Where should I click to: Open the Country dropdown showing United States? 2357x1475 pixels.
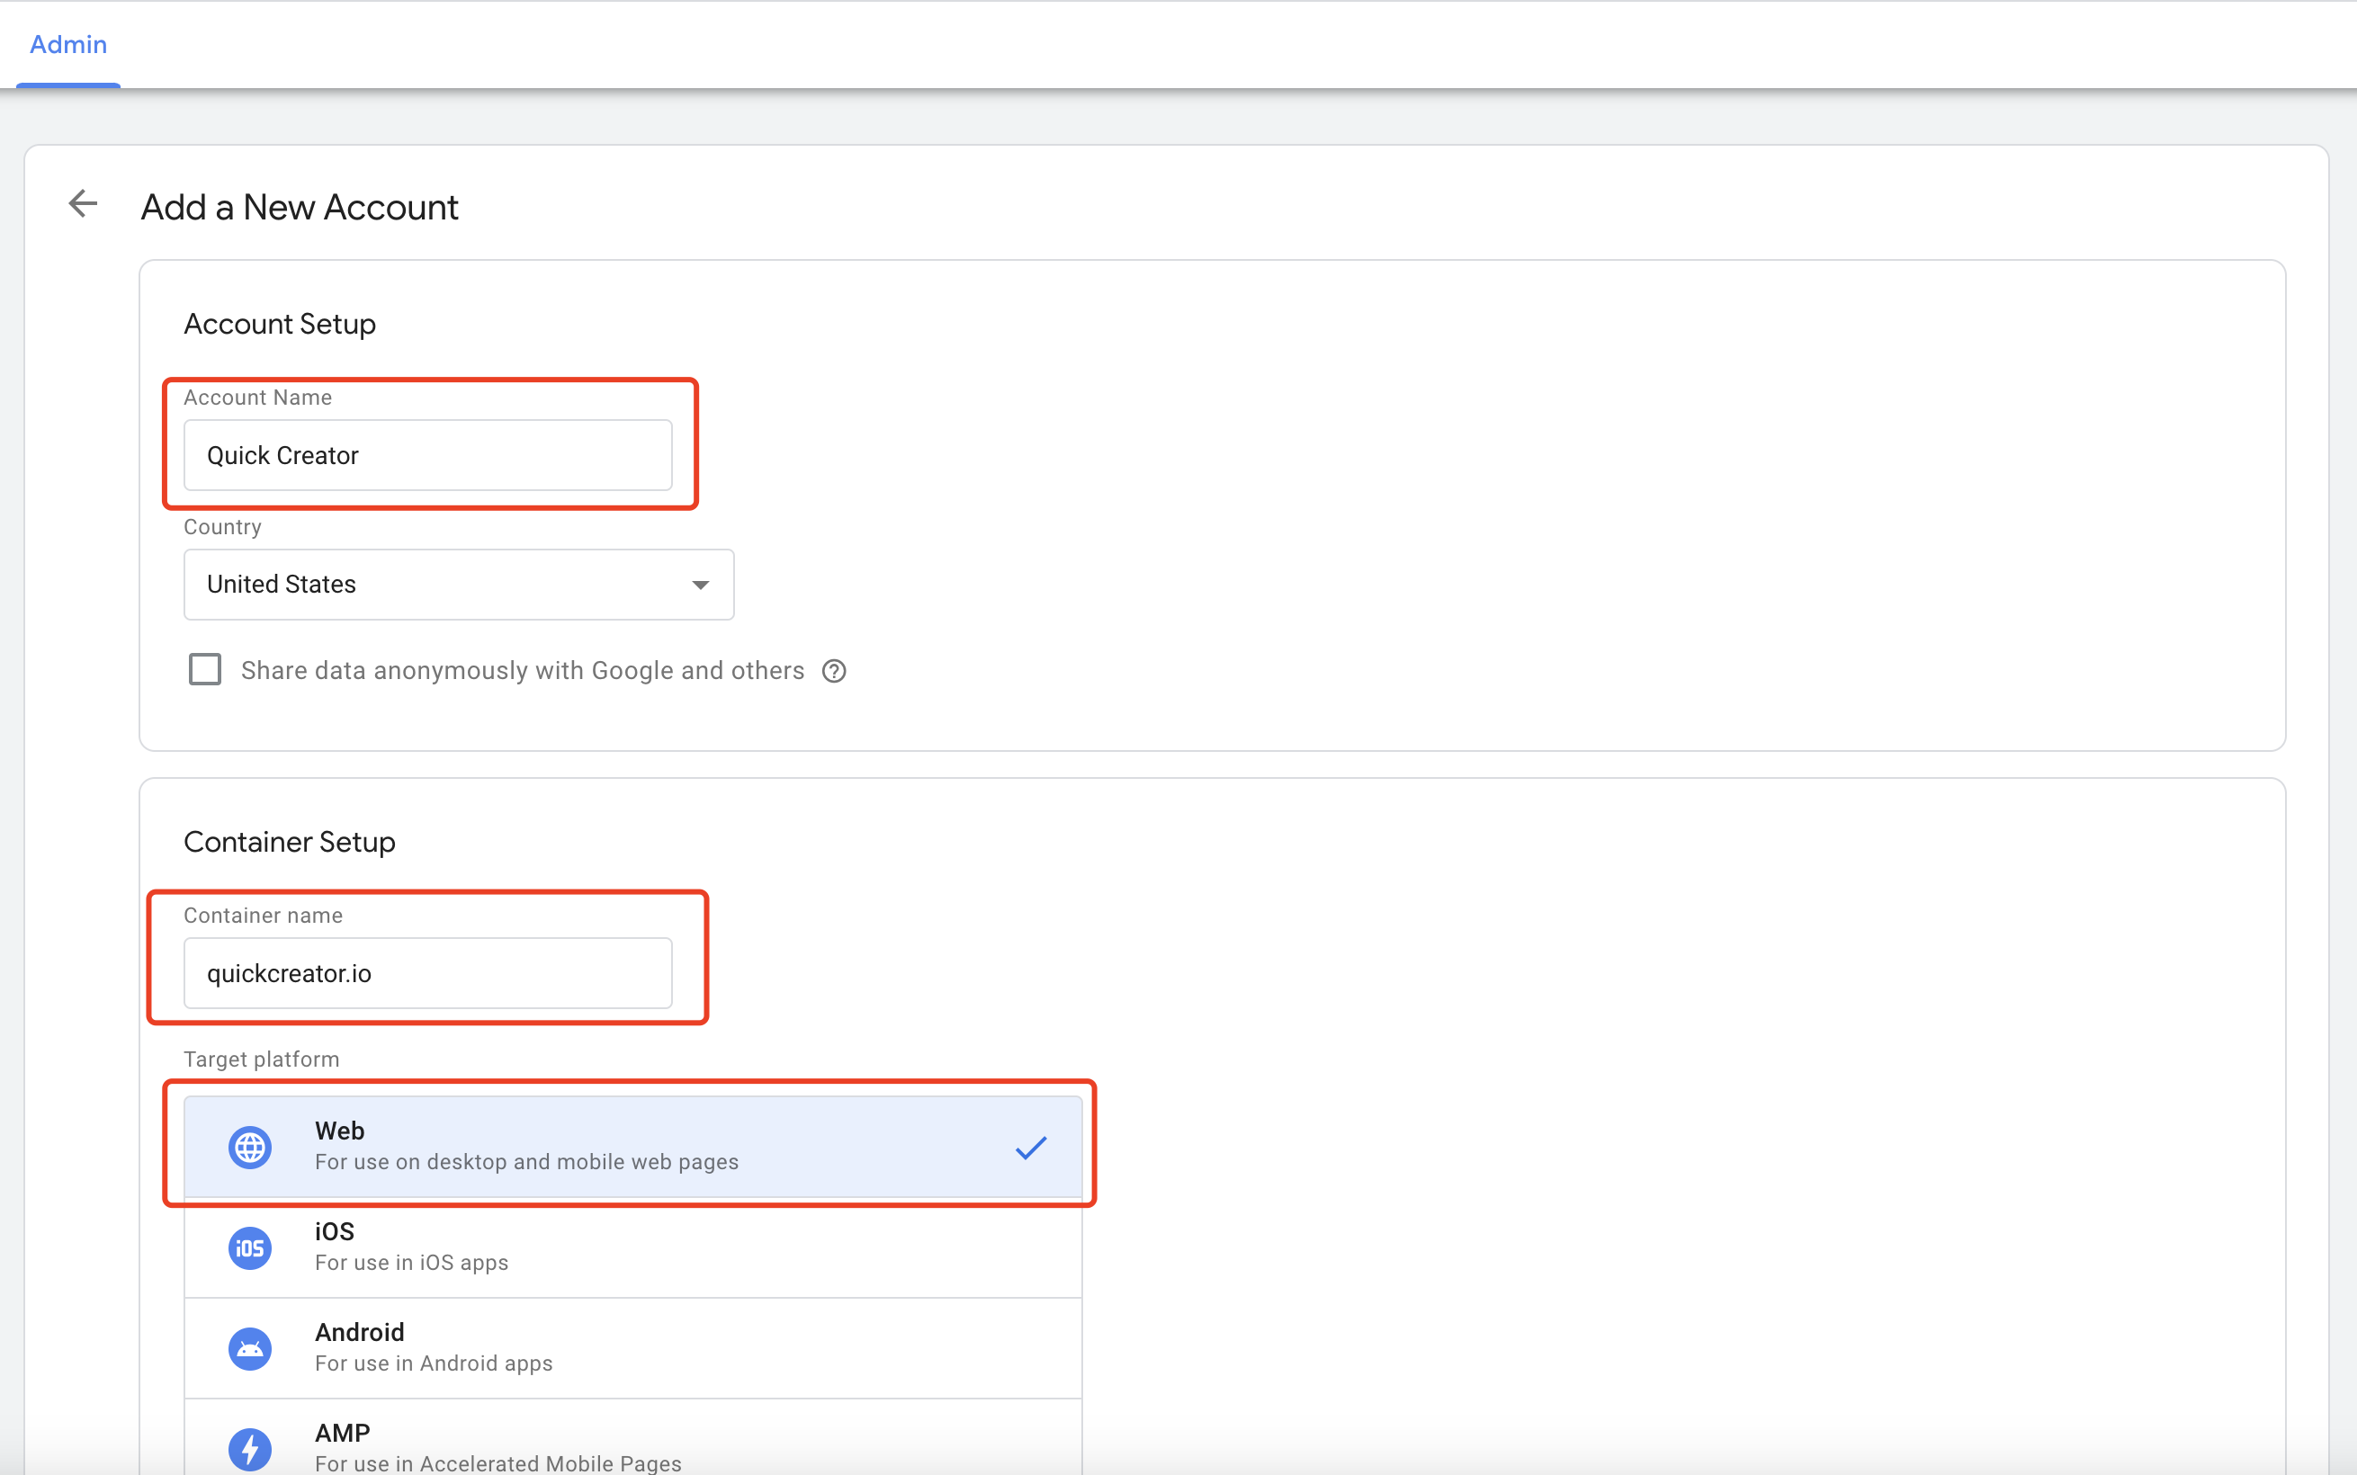(459, 585)
